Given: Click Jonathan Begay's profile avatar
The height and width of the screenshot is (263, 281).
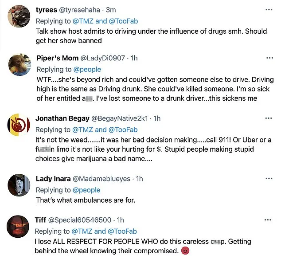Looking at the screenshot, I should point(20,126).
